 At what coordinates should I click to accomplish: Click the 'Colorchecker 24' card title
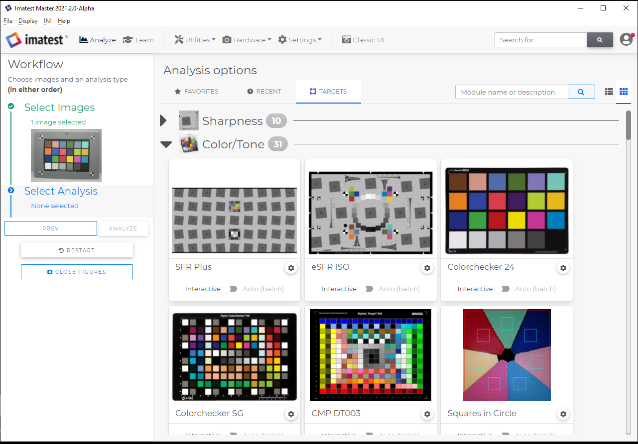click(x=481, y=267)
